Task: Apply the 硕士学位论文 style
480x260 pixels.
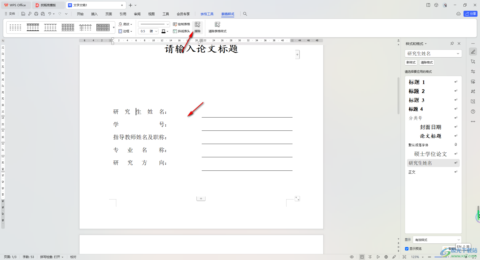Action: [433, 154]
